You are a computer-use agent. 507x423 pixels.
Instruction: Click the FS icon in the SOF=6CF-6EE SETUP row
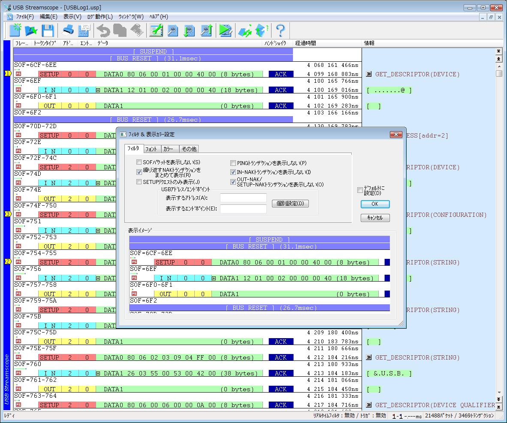(x=18, y=74)
